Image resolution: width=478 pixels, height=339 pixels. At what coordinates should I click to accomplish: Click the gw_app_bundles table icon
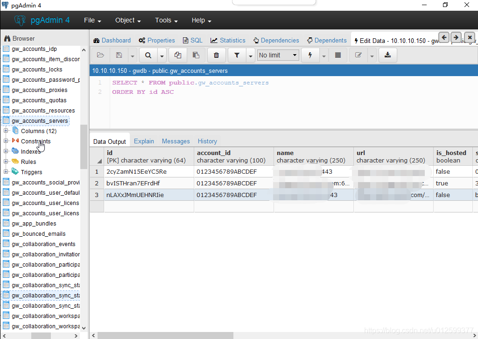coord(6,223)
